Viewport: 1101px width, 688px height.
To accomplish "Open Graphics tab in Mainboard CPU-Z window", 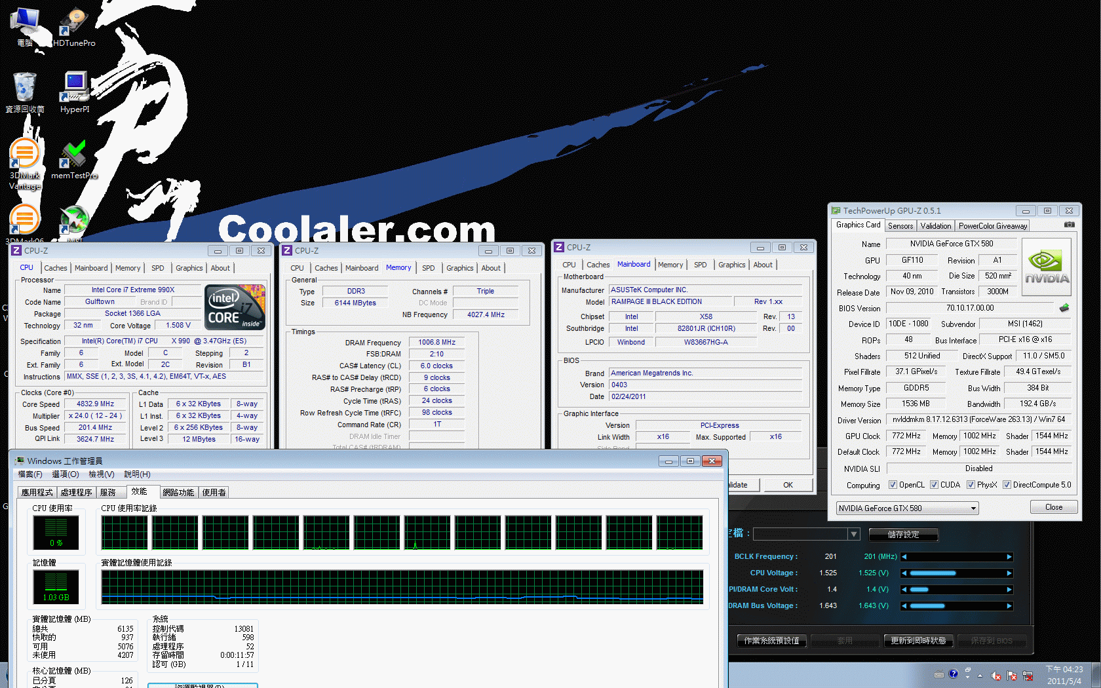I will (731, 265).
